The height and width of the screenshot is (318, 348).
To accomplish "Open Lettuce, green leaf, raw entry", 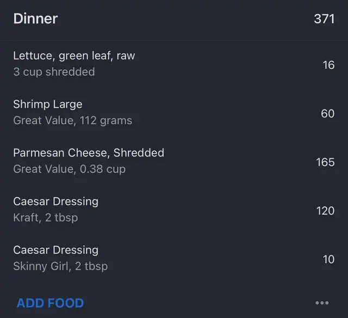I will [x=174, y=64].
